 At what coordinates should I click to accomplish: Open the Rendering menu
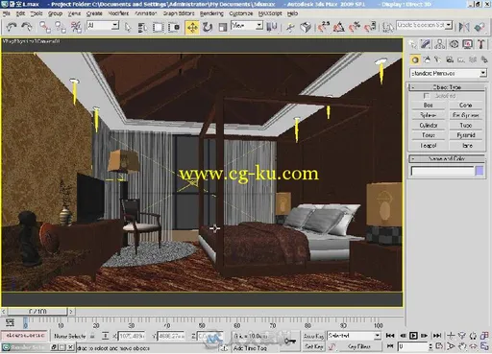[211, 13]
